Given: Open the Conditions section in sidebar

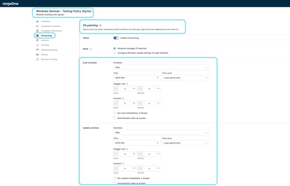Looking at the screenshot, I should pos(46,21).
